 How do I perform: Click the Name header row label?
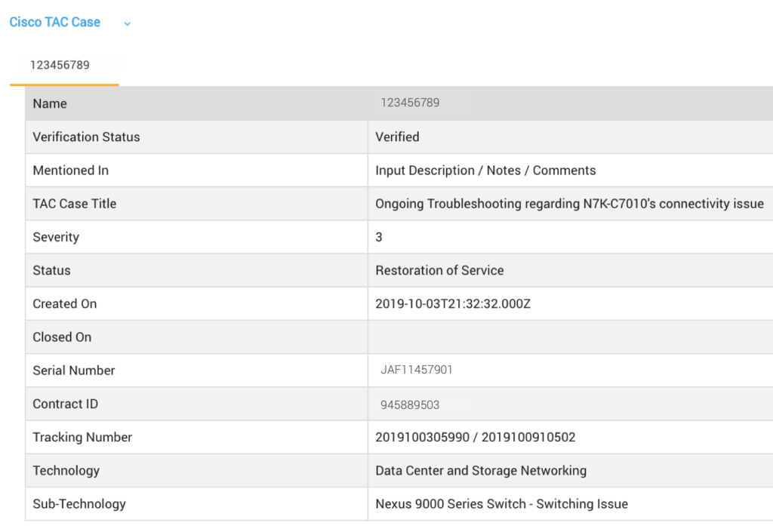point(50,103)
